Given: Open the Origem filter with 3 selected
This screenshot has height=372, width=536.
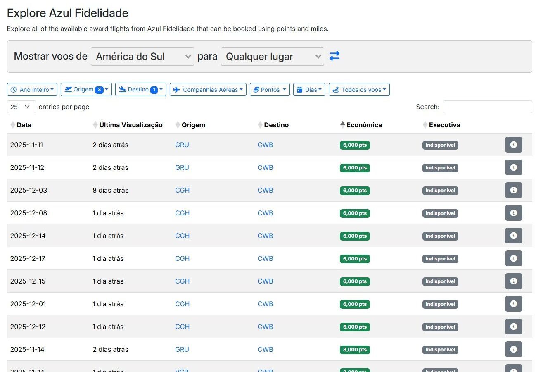Looking at the screenshot, I should click(86, 90).
